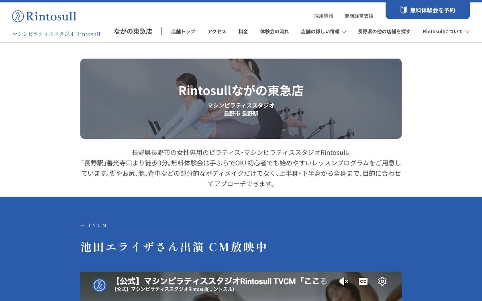Click the video title link 【公式】マシンピラティススタジオ

(221, 281)
